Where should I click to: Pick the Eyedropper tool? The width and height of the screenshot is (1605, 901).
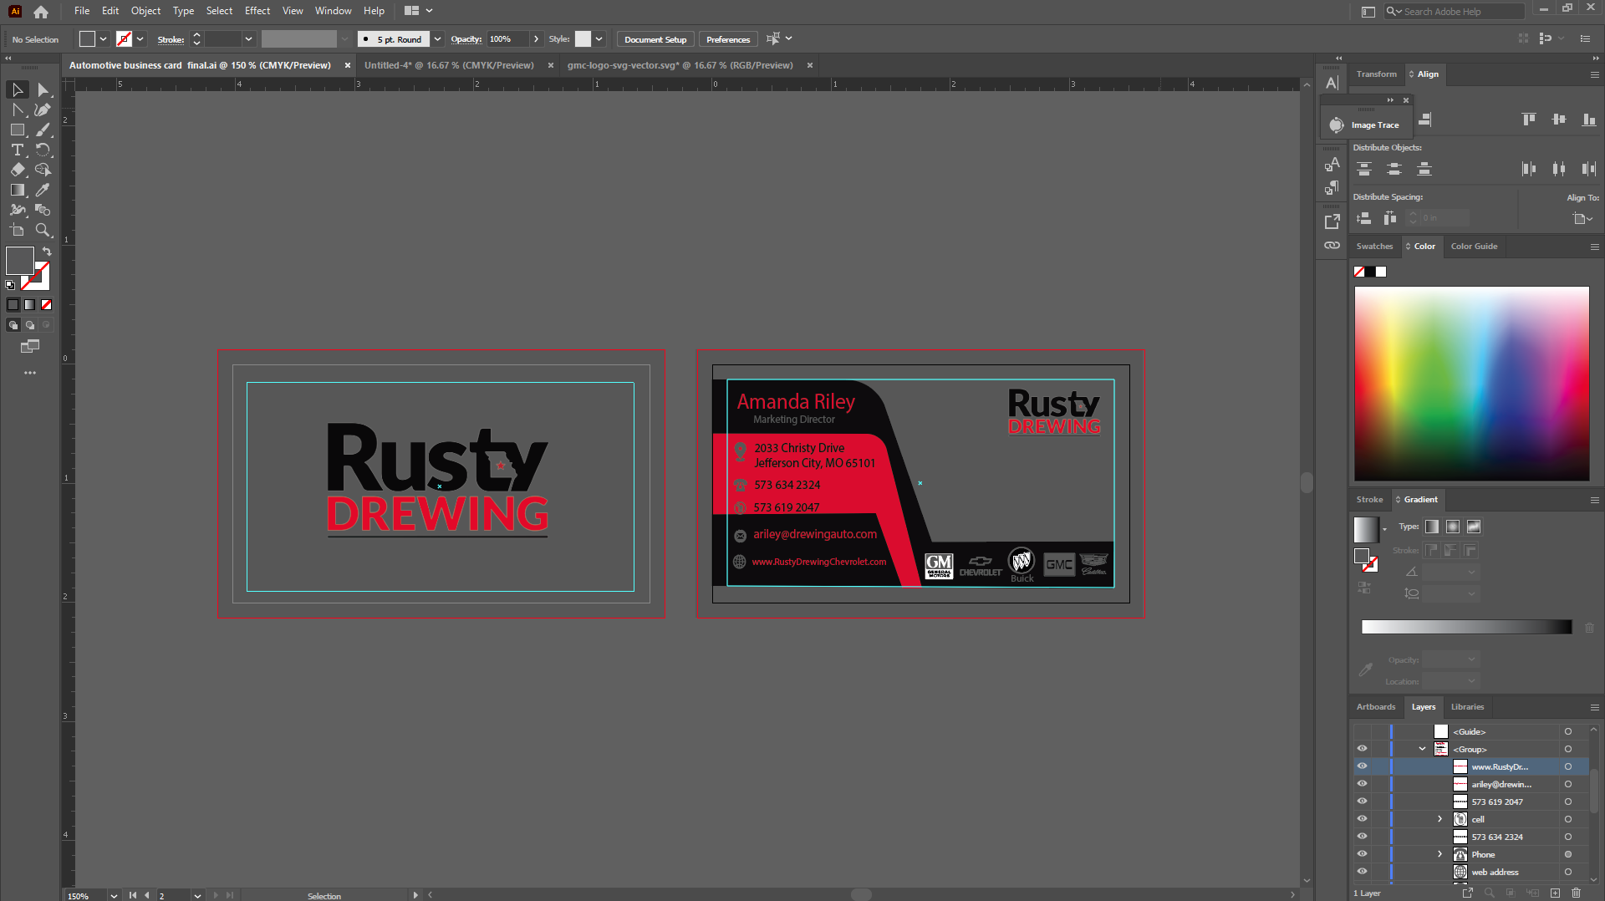tap(43, 190)
